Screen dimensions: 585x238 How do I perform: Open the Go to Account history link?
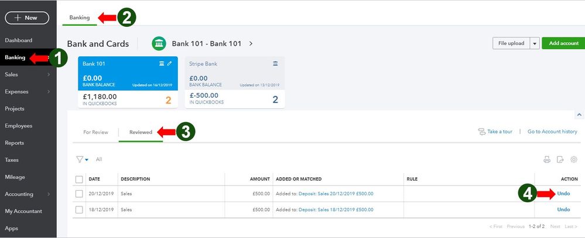pyautogui.click(x=552, y=132)
